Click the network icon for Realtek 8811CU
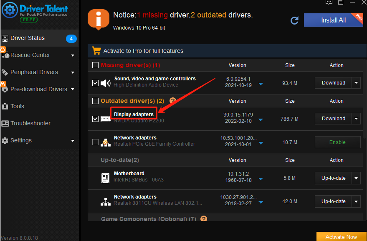367x241 pixels. (x=105, y=201)
